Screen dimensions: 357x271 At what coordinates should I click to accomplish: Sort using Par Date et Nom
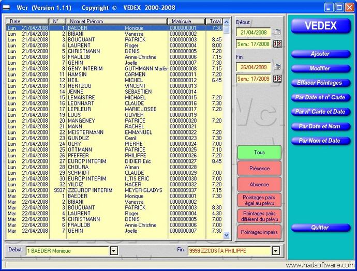coord(321,126)
